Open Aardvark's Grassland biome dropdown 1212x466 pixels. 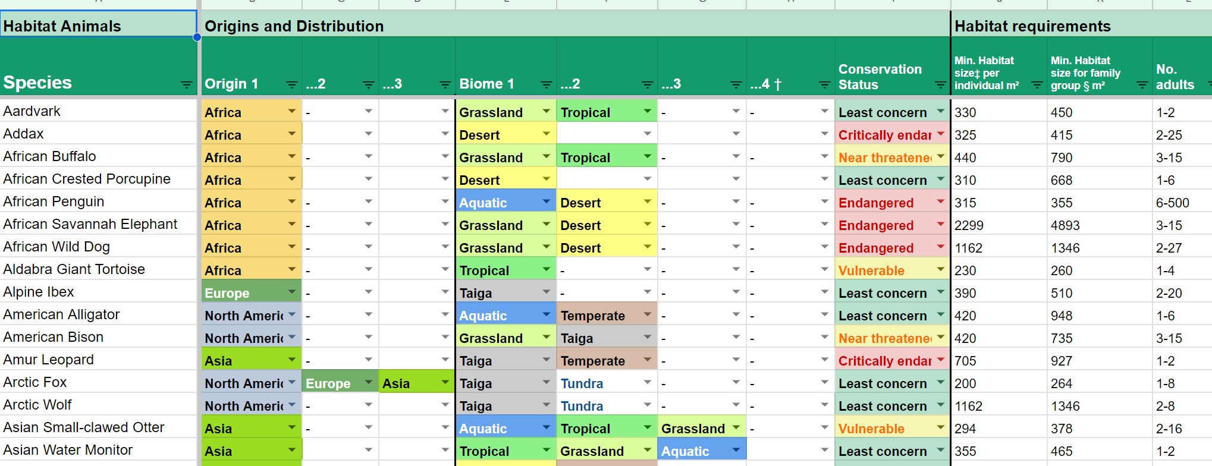pos(547,111)
